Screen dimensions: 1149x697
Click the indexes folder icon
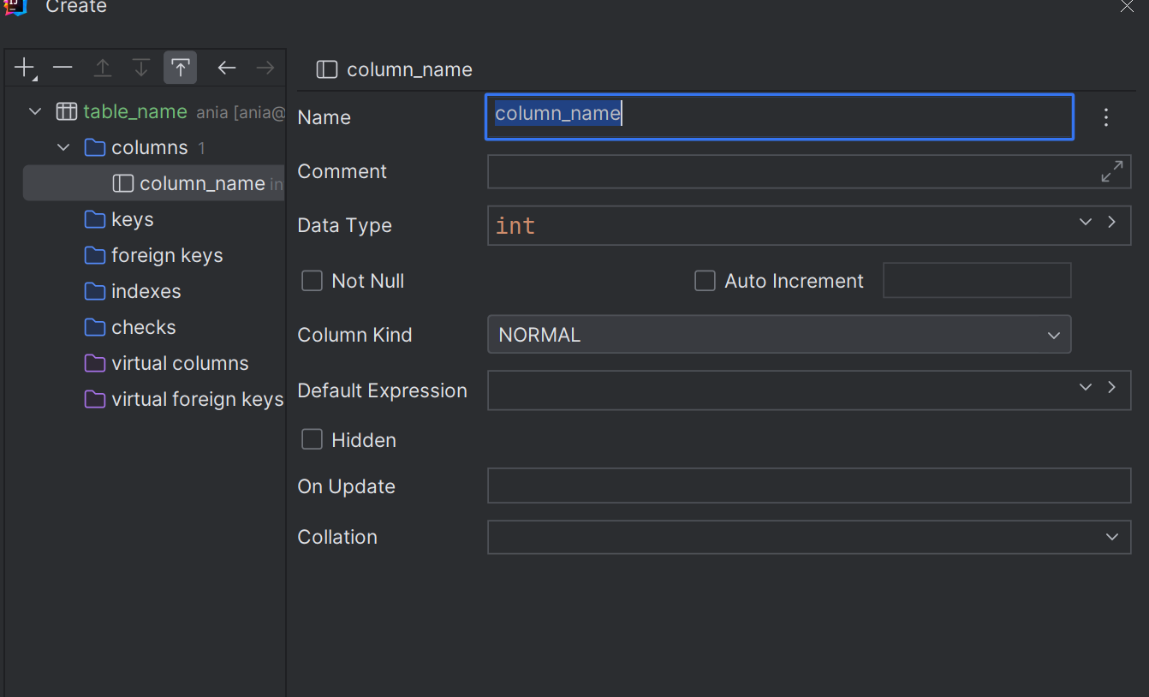click(x=95, y=291)
